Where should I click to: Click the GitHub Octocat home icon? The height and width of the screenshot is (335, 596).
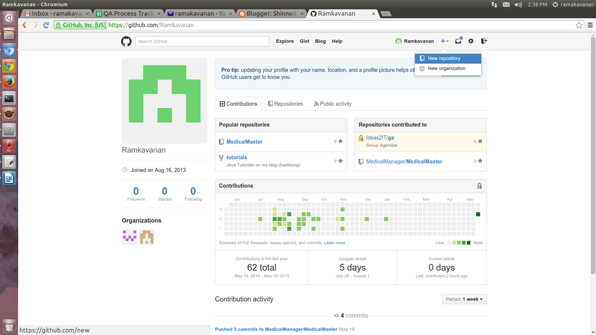126,41
